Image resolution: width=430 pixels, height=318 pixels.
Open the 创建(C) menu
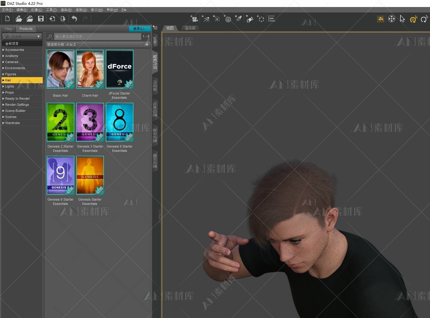pos(37,10)
